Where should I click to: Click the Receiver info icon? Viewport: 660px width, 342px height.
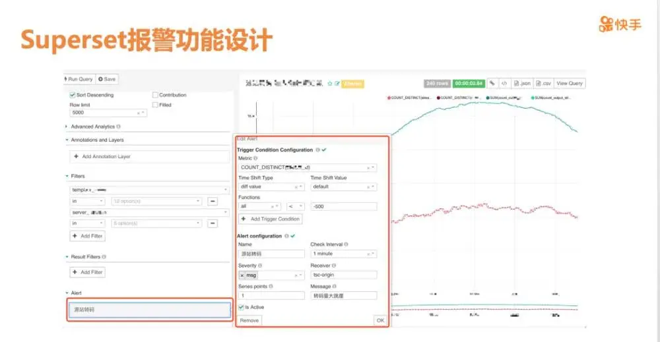click(334, 266)
